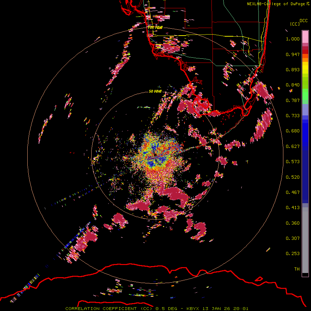Select the 0.573 scale value
311x311 pixels.
(293, 162)
